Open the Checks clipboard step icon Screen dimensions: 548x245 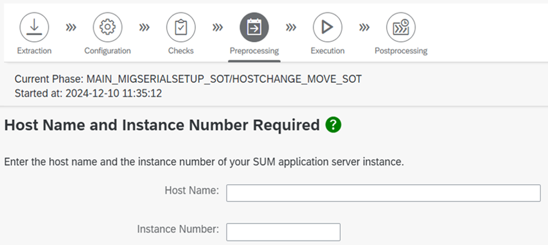click(x=181, y=27)
